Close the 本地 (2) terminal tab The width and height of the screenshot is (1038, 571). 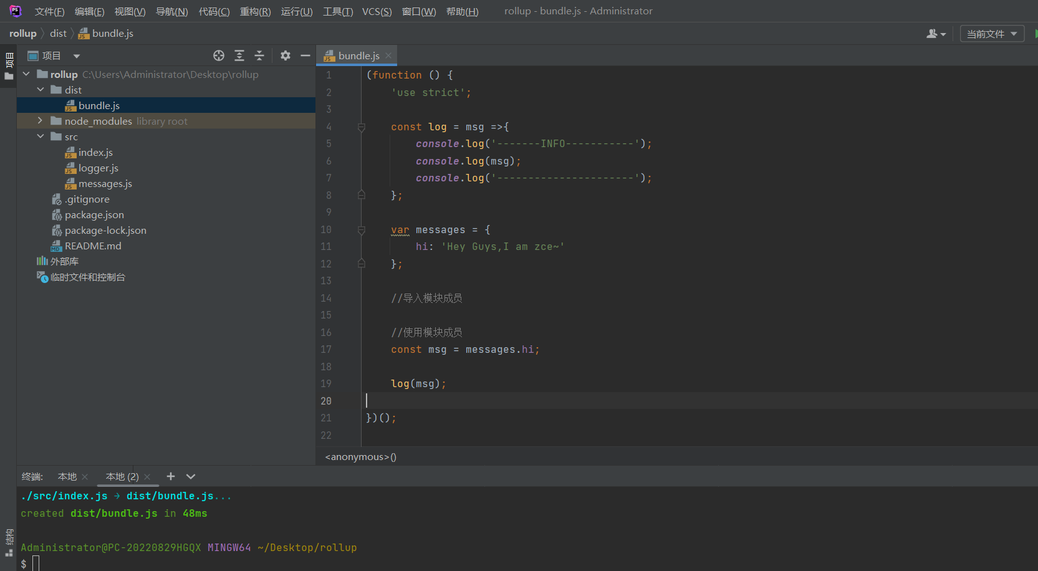[147, 477]
